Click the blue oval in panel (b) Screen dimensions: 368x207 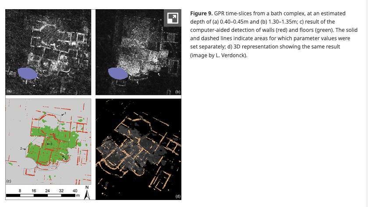pyautogui.click(x=118, y=73)
